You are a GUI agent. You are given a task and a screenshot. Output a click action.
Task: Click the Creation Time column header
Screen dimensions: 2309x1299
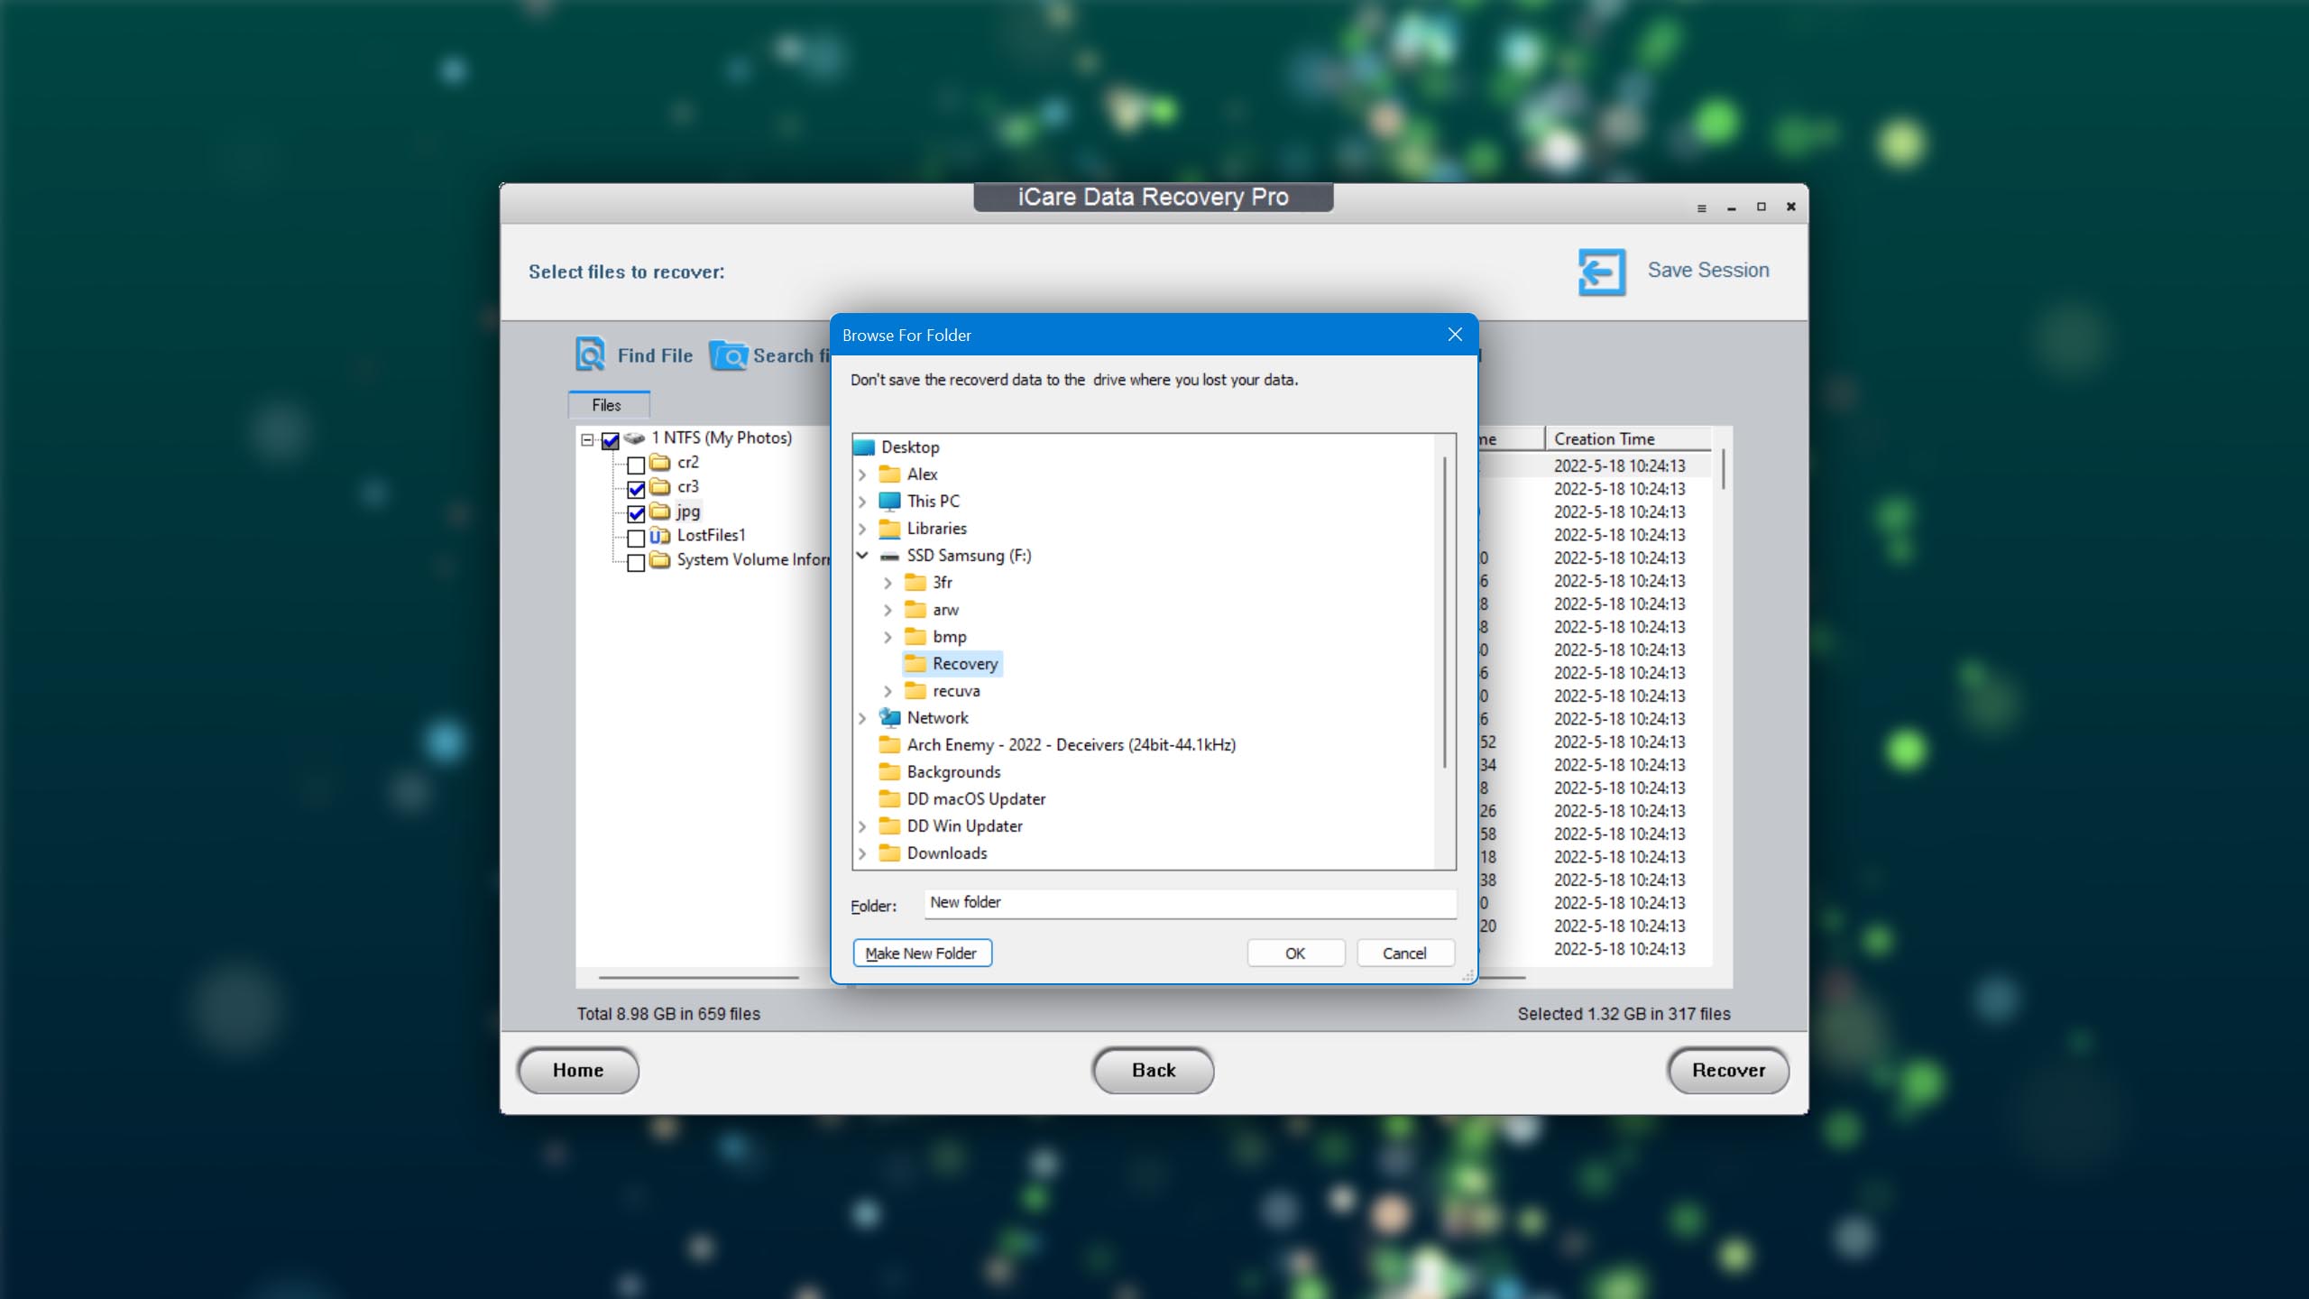(x=1628, y=438)
